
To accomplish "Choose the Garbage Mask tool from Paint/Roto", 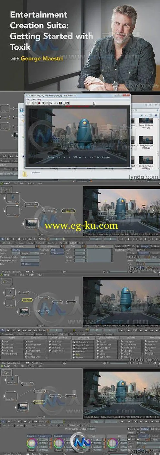I will tap(35, 344).
